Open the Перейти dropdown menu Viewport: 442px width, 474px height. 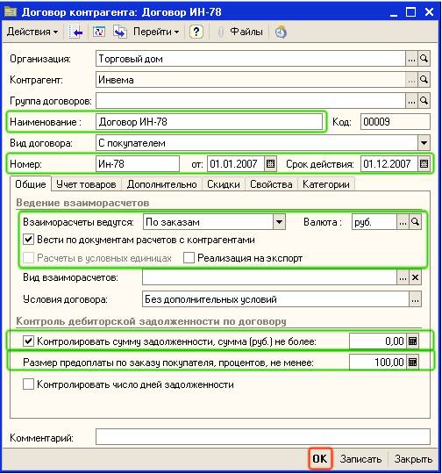coord(156,32)
